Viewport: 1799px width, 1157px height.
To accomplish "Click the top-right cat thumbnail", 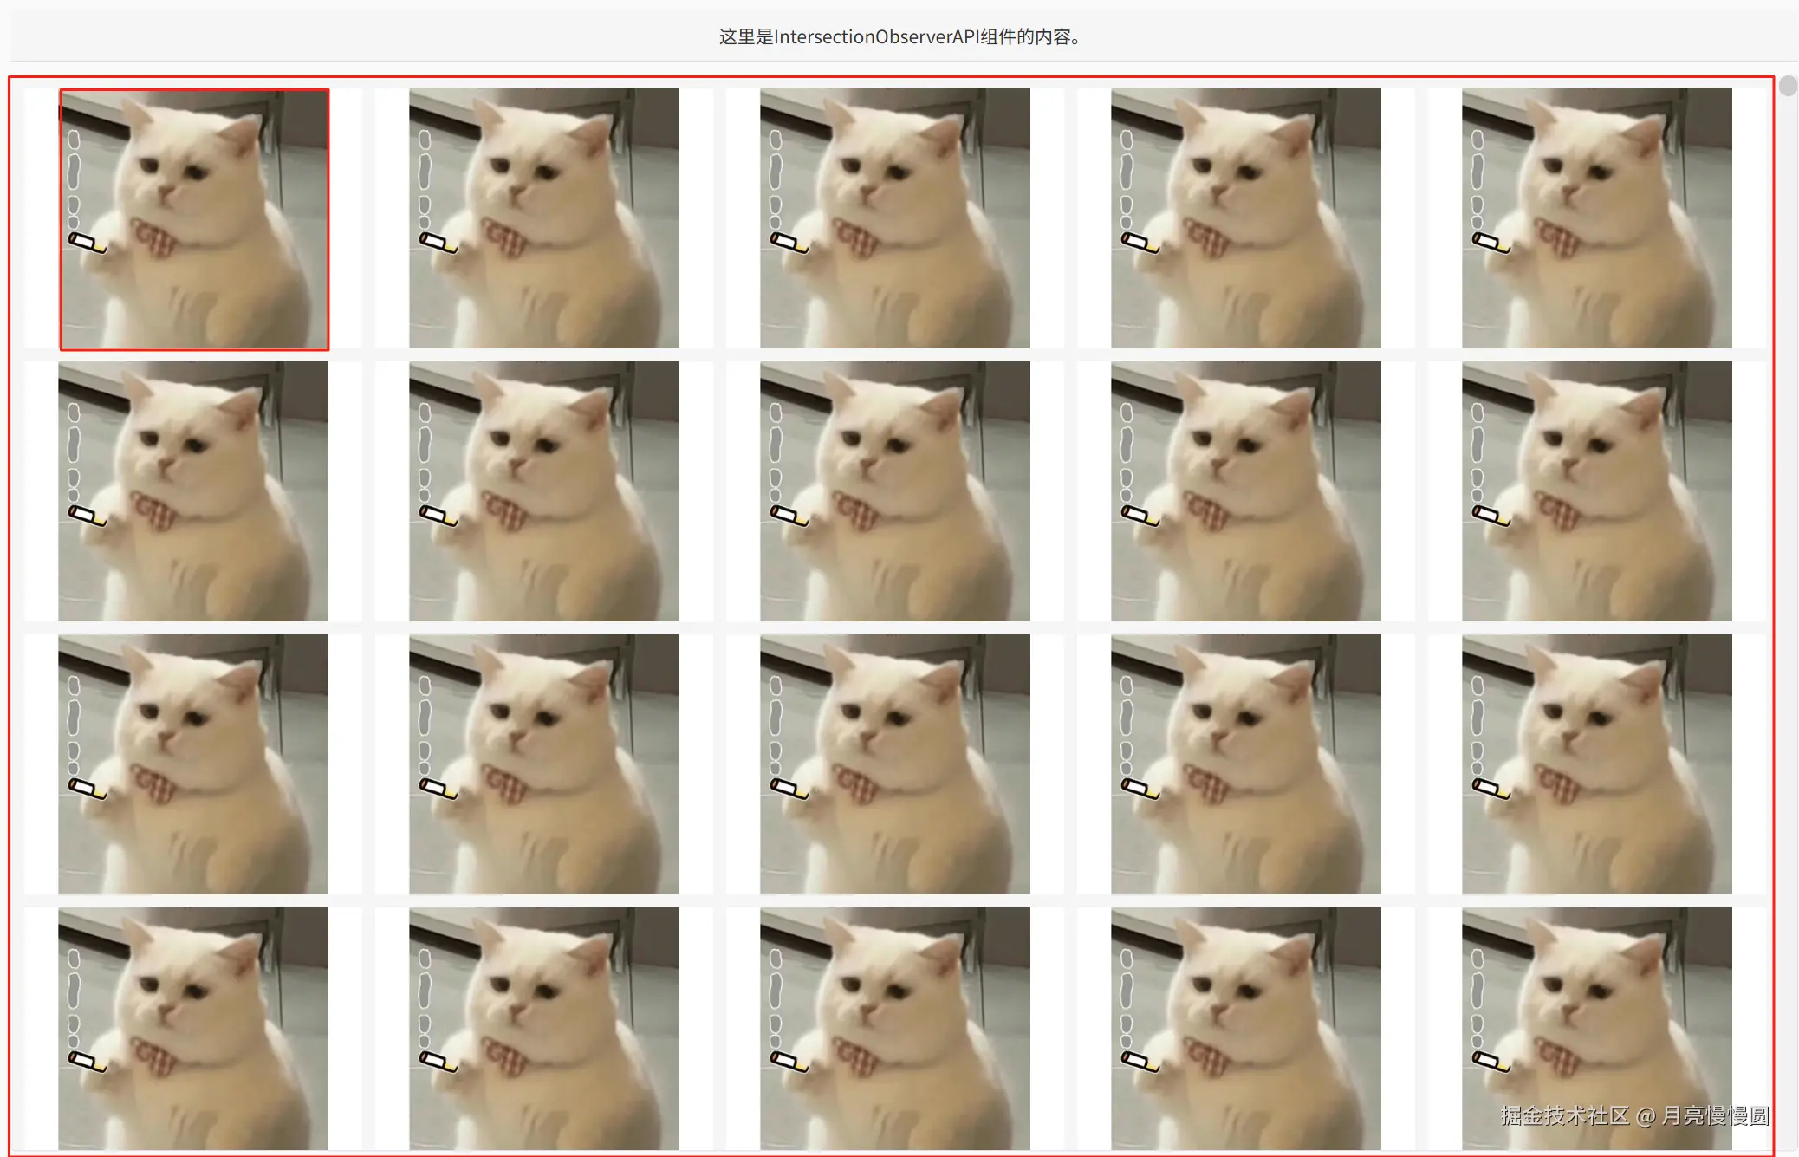I will pos(1594,218).
